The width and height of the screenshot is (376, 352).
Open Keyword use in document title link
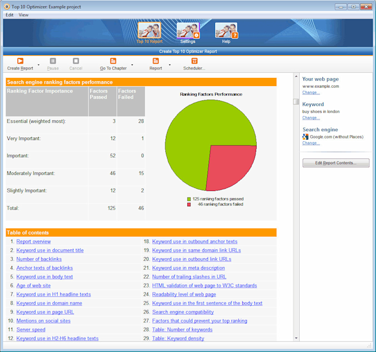coord(50,250)
